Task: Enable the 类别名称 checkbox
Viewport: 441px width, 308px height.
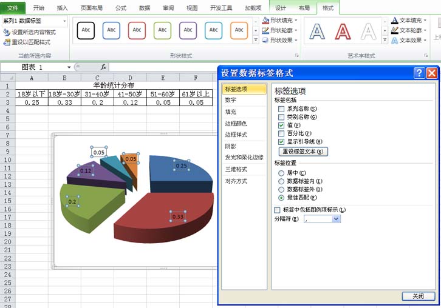Action: click(281, 117)
